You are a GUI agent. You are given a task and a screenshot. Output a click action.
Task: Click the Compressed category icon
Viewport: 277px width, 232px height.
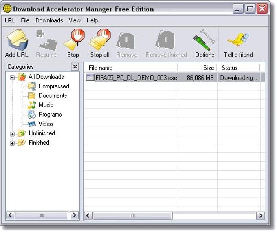click(32, 86)
